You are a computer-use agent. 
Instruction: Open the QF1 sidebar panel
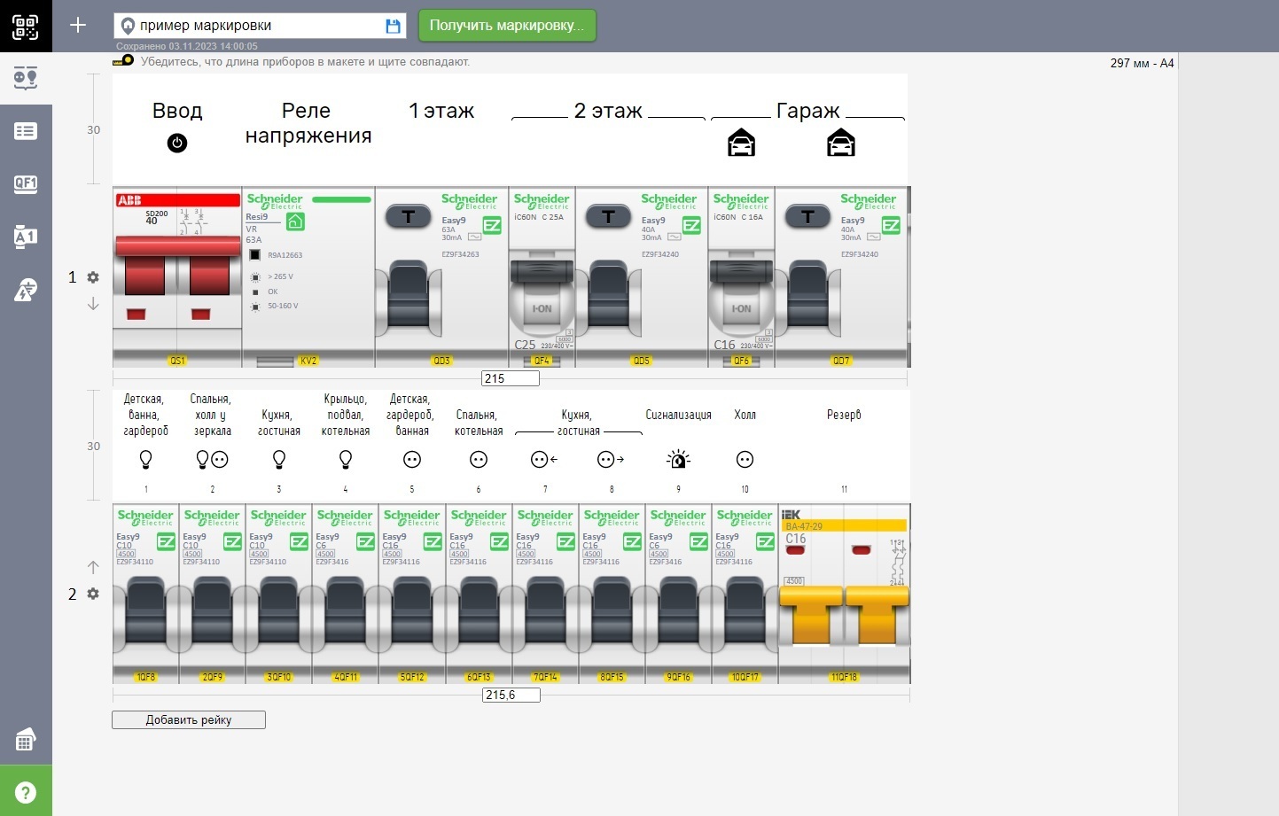click(x=26, y=184)
